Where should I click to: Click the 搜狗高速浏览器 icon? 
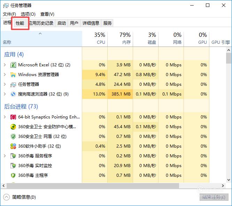(13, 94)
